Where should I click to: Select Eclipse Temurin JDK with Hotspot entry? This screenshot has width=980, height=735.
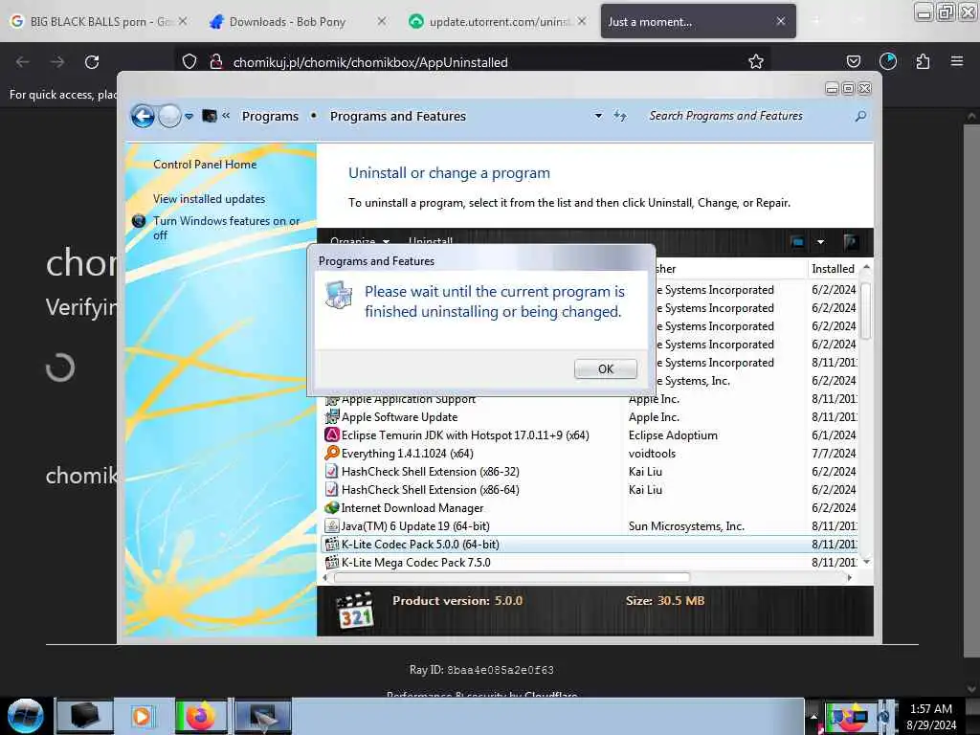(x=590, y=435)
